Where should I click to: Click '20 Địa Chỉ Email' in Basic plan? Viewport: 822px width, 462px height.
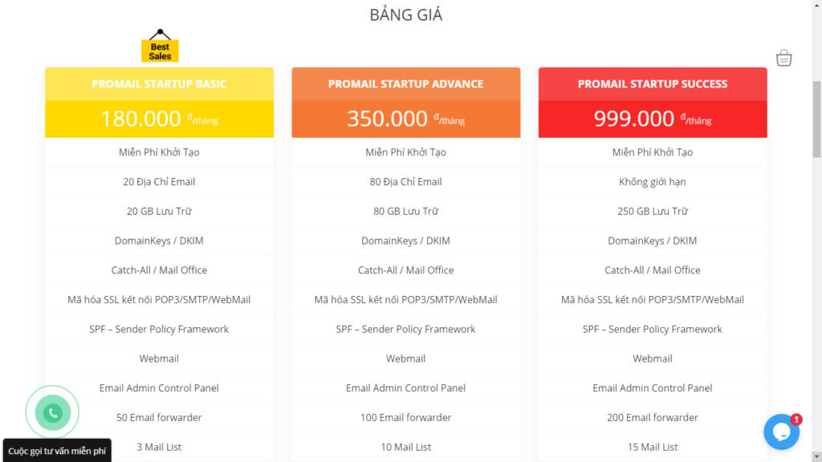coord(159,182)
